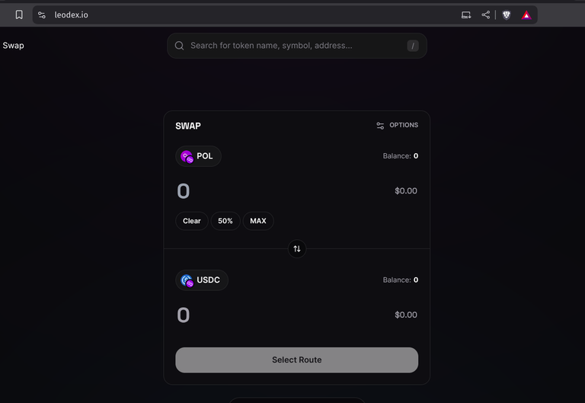Focus the token search field
The image size is (585, 403).
[x=297, y=46]
